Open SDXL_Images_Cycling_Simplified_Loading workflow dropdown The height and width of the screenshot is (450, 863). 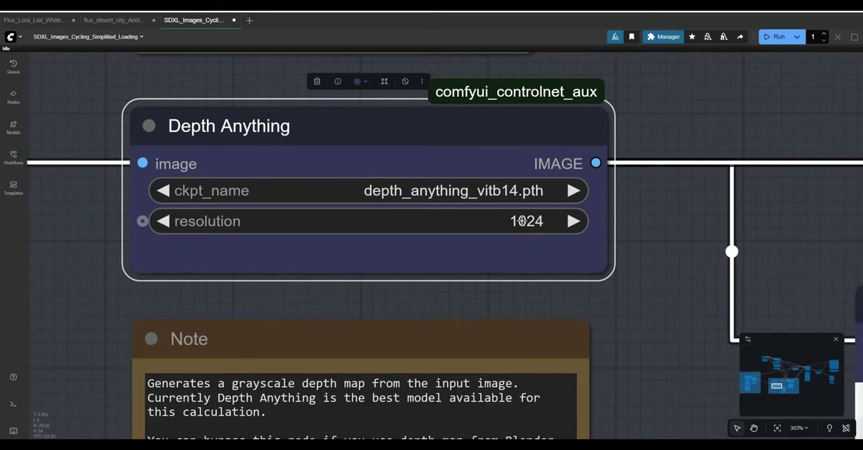(88, 37)
